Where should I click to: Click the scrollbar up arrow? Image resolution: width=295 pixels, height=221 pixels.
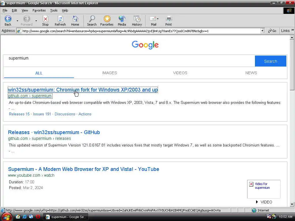[292, 38]
